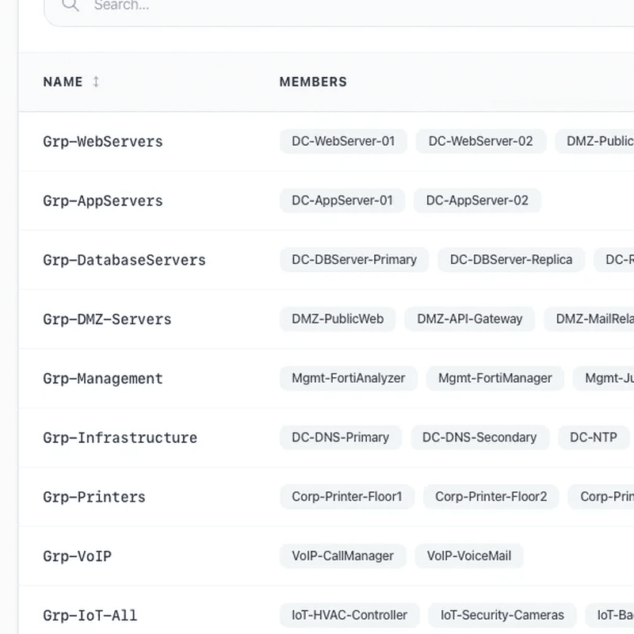The width and height of the screenshot is (634, 634).
Task: Open the Grp-AppServers group
Action: click(x=102, y=201)
